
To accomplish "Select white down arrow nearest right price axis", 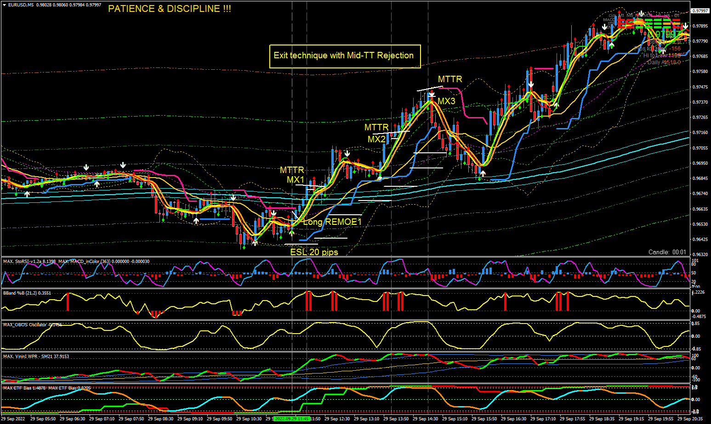I will tap(685, 26).
